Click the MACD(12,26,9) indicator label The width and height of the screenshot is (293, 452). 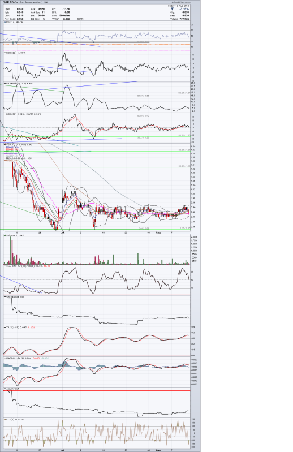[x=26, y=358]
